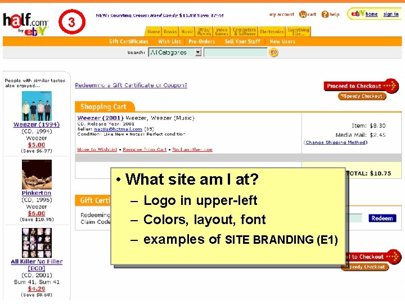Image resolution: width=405 pixels, height=304 pixels.
Task: Click the half.com by eBay logo
Action: [25, 24]
